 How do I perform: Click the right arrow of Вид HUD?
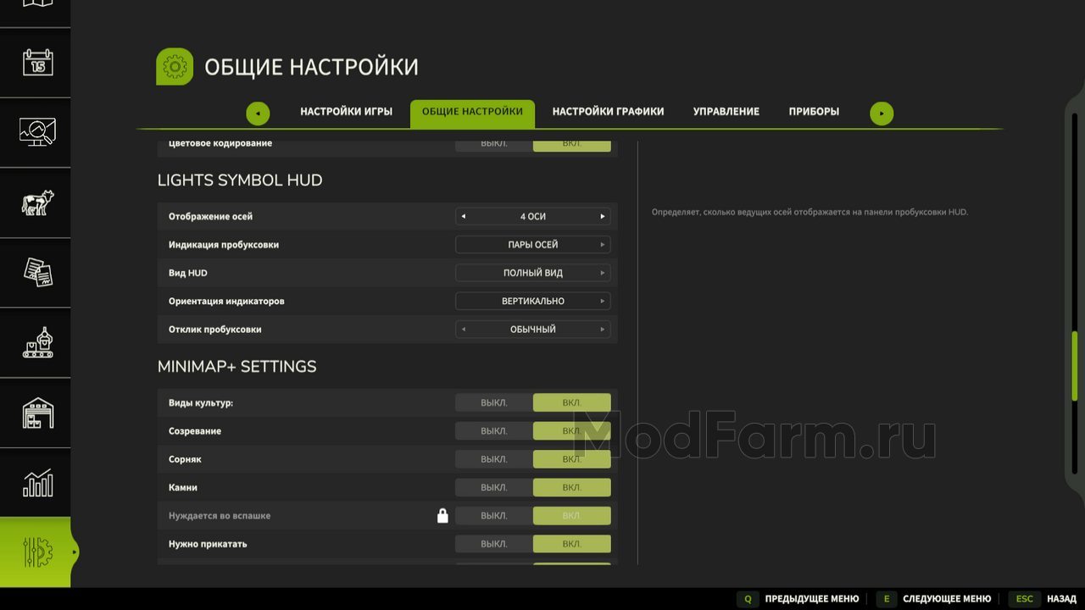(x=603, y=273)
